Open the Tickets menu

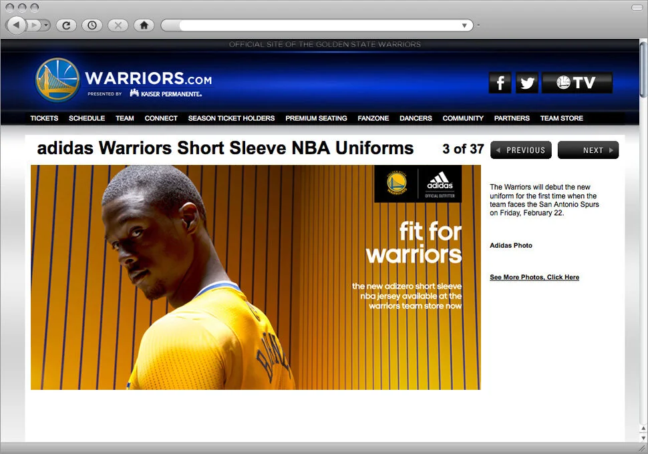(44, 118)
